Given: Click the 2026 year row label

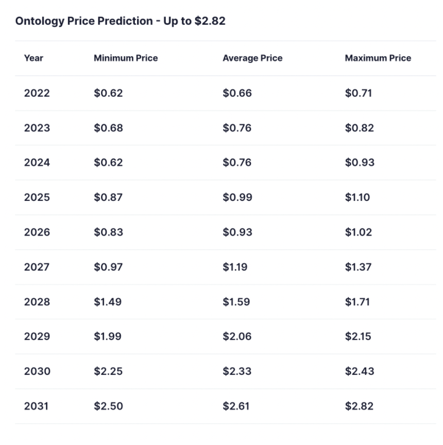Looking at the screenshot, I should point(37,232).
